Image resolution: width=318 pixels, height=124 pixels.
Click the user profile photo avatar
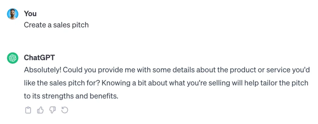click(13, 14)
